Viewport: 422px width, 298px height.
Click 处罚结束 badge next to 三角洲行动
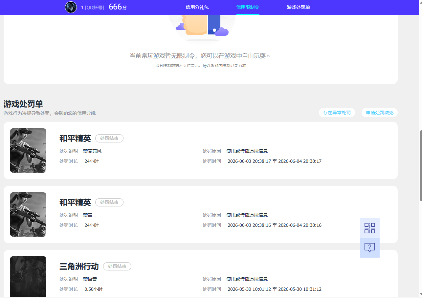tap(117, 266)
